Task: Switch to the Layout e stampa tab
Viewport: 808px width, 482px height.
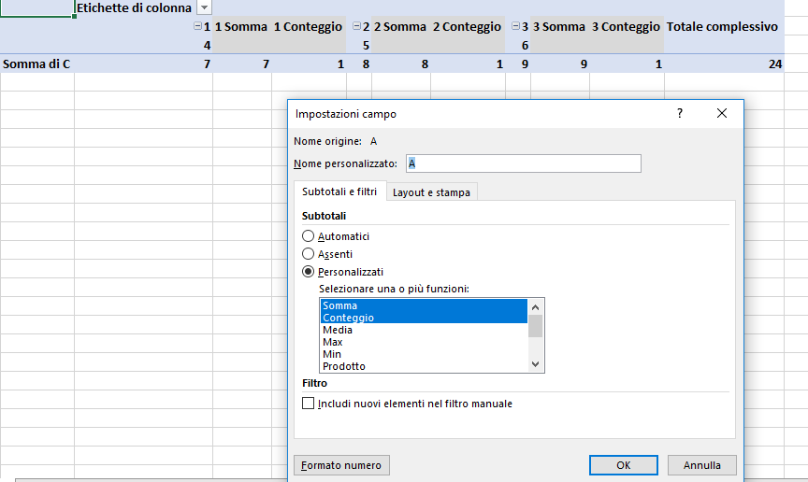Action: (x=431, y=192)
